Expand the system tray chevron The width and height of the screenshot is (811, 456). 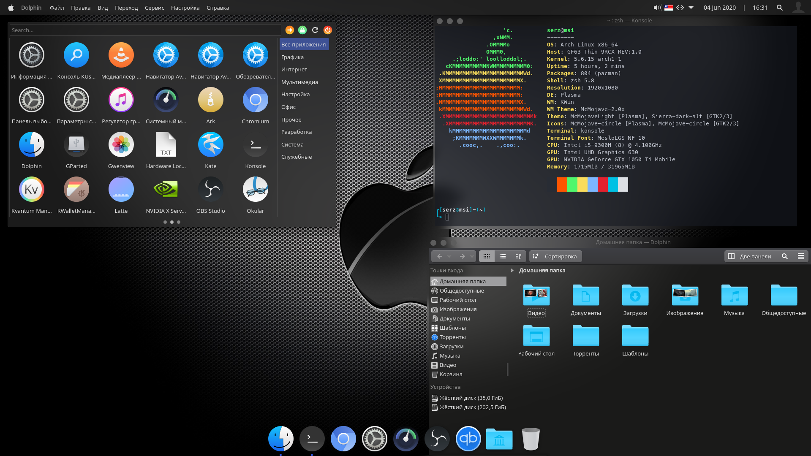pos(691,7)
